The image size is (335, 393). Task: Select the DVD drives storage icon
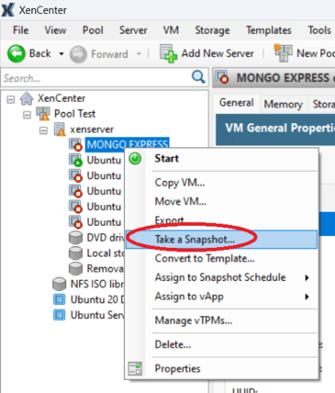(75, 238)
